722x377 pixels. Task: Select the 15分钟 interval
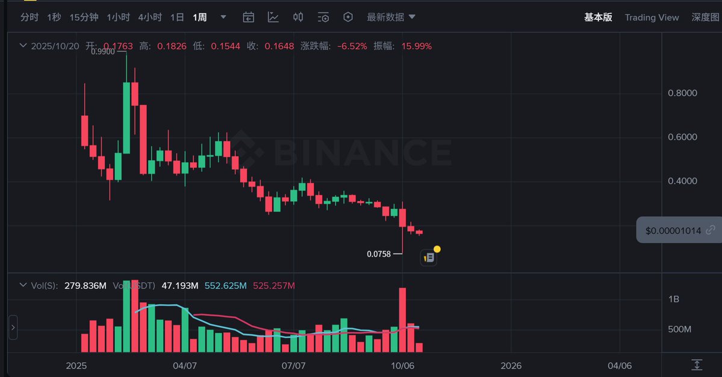click(x=84, y=17)
